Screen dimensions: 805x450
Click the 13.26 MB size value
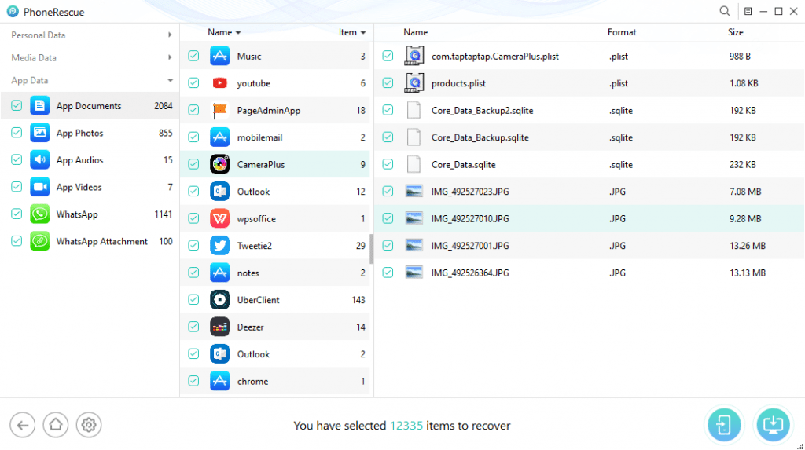[748, 246]
